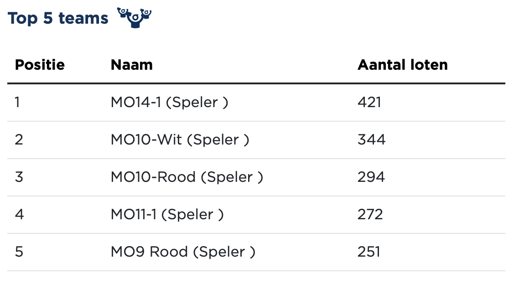Click position number 2 in table
The height and width of the screenshot is (289, 519).
[x=19, y=139]
